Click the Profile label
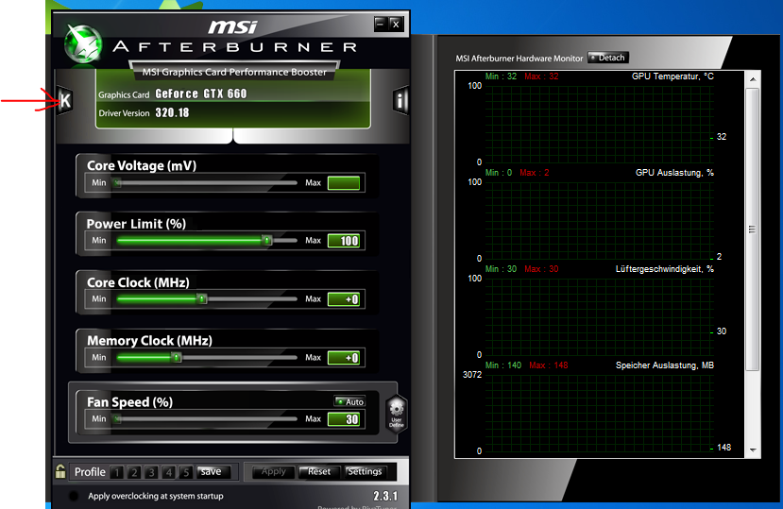The width and height of the screenshot is (783, 509). [90, 472]
